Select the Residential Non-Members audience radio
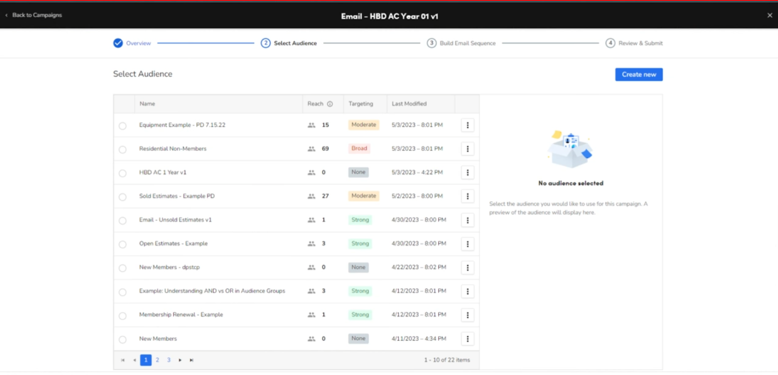 (123, 150)
